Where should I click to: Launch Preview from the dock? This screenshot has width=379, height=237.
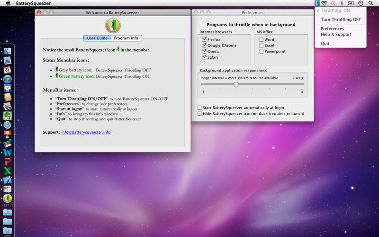coord(8,106)
